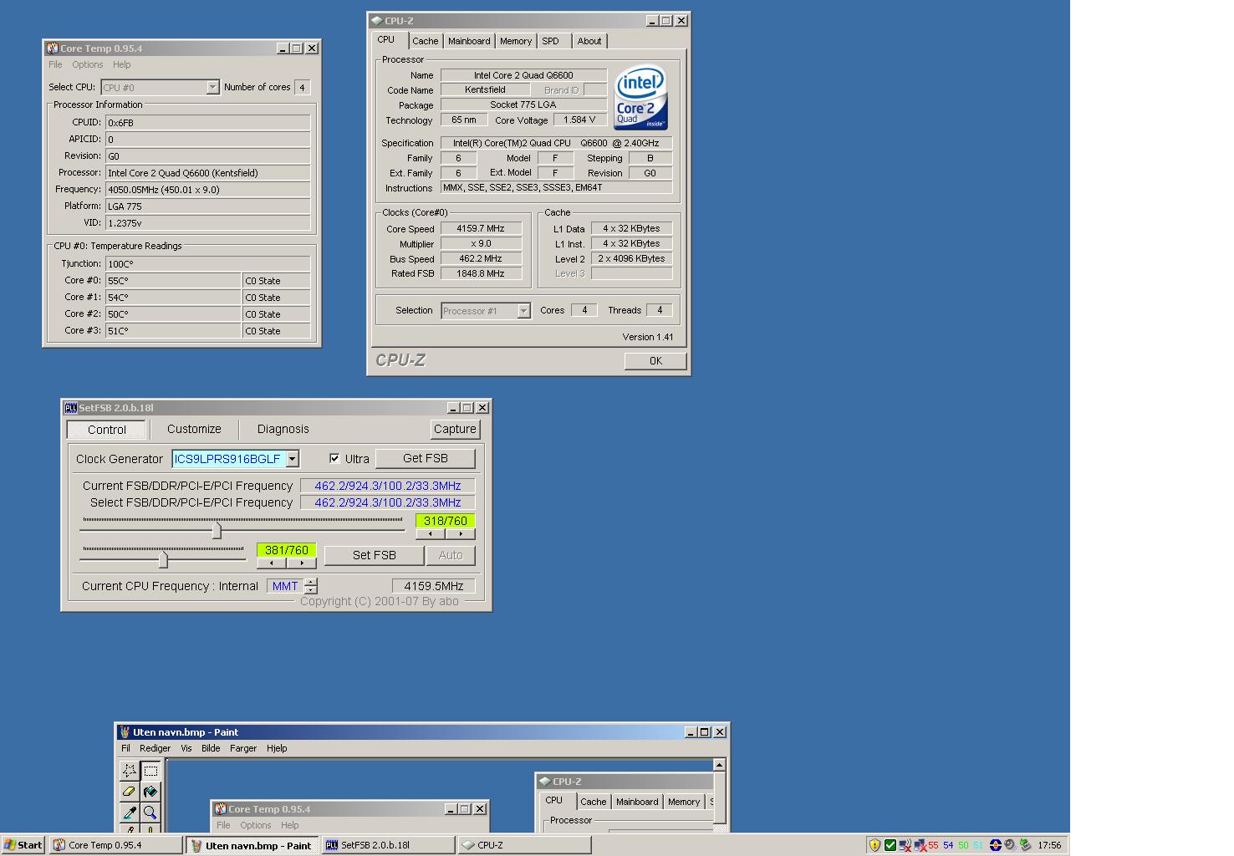Click the Paint vertical scrollbar up arrow
Screen dimensions: 1234x856
coord(719,765)
